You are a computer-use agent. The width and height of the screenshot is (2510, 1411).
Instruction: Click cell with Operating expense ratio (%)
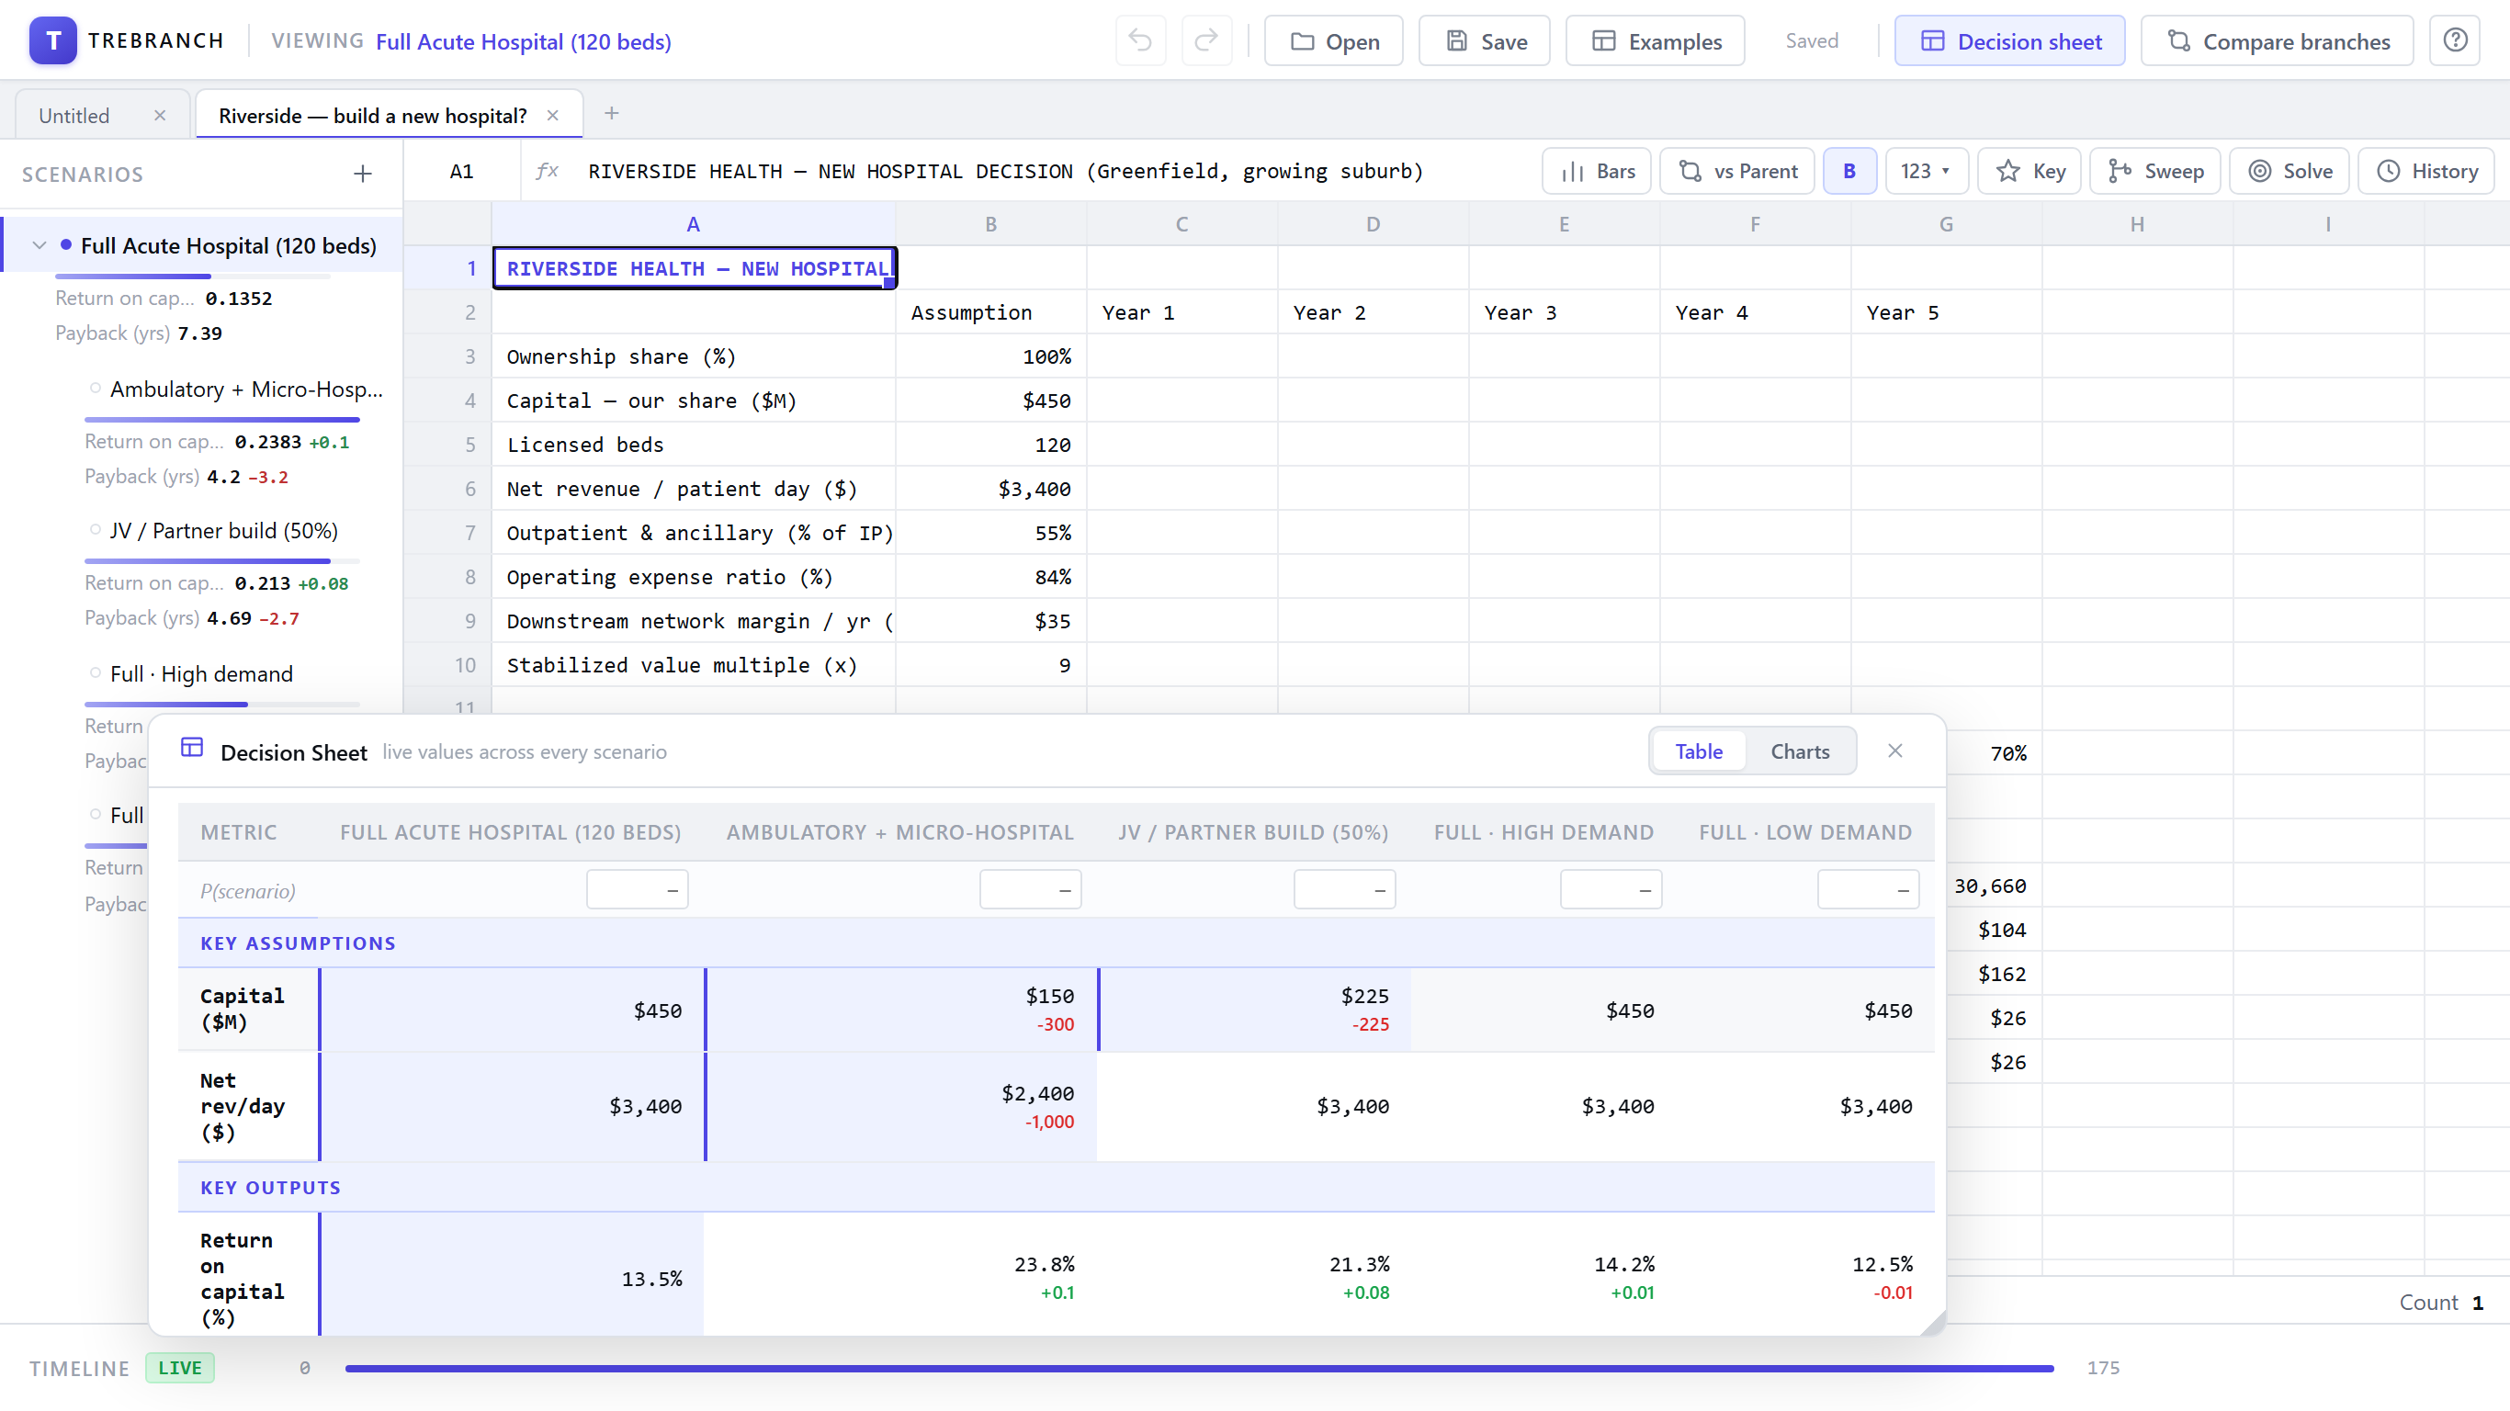693,577
